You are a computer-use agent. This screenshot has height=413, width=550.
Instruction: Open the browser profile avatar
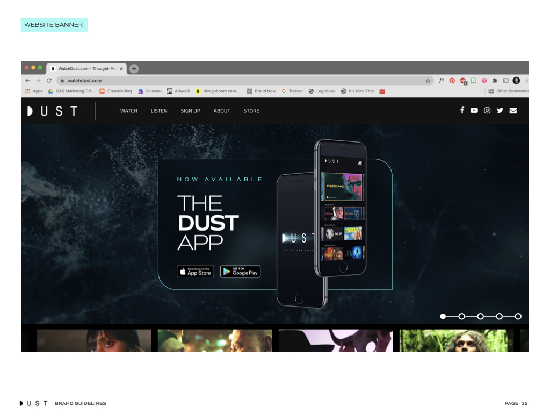(x=516, y=81)
